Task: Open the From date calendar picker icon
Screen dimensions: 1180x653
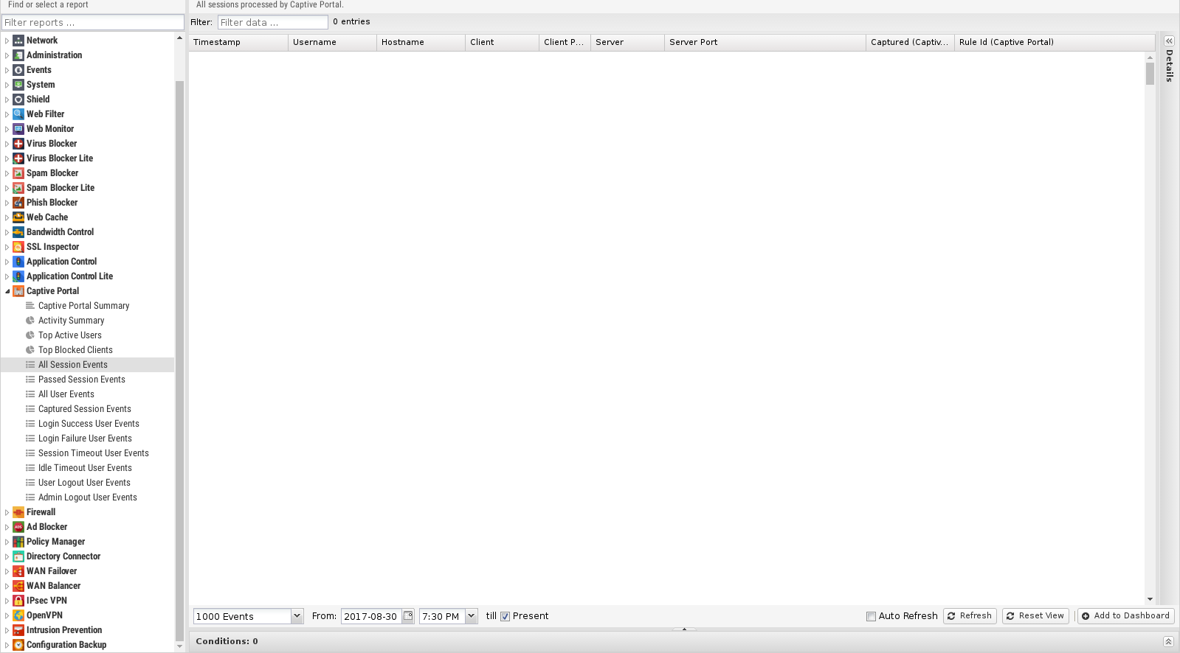Action: pyautogui.click(x=408, y=616)
